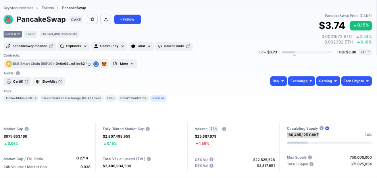Image resolution: width=377 pixels, height=178 pixels.
Task: Click the 0.15% price change badge
Action: point(361,26)
